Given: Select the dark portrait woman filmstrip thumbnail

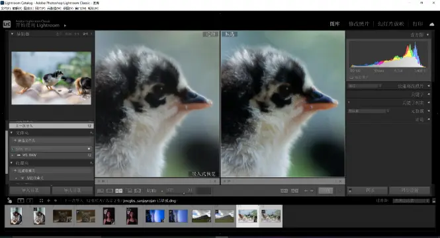Looking at the screenshot, I should coord(109,216).
